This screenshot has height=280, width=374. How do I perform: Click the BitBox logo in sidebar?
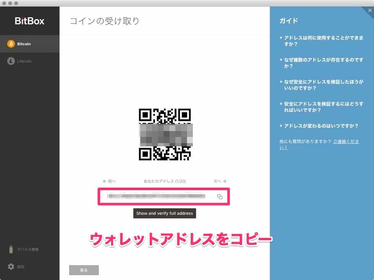tap(30, 21)
